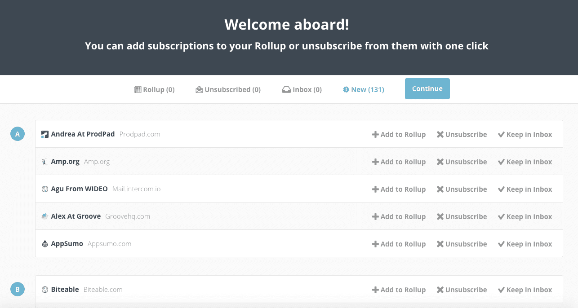The height and width of the screenshot is (308, 578).
Task: Keep Alex At Groove in Inbox
Action: 525,216
